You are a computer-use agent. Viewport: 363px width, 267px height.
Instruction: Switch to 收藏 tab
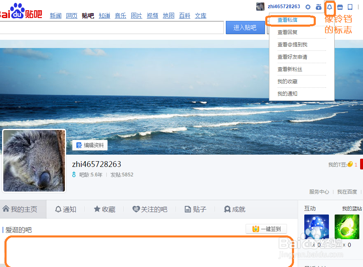(105, 209)
